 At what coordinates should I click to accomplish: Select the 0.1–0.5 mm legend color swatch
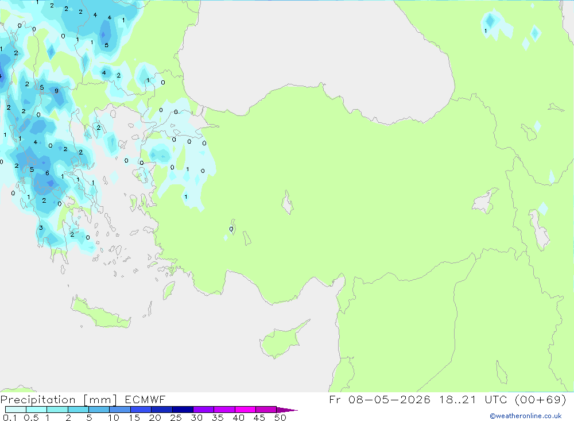(15, 410)
